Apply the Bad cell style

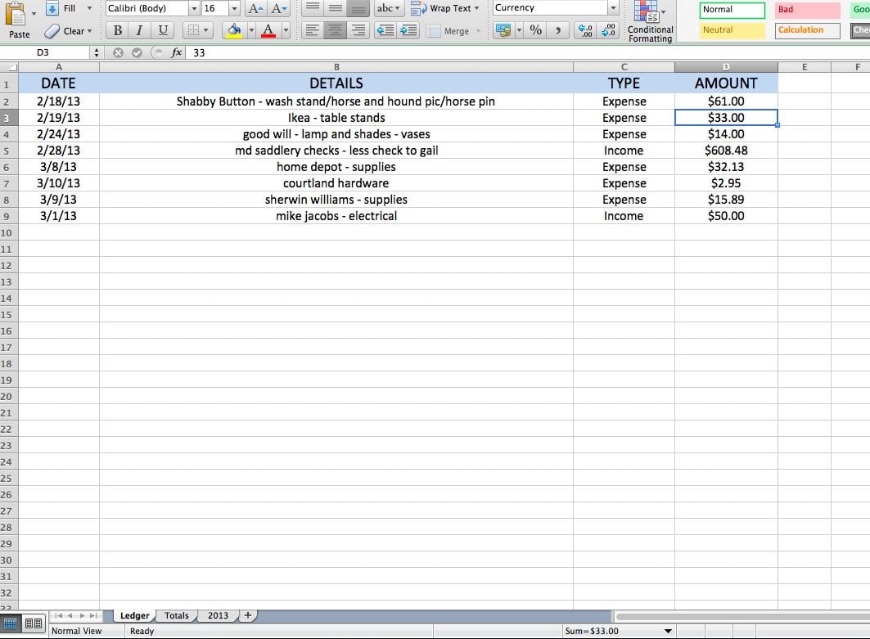(x=809, y=8)
